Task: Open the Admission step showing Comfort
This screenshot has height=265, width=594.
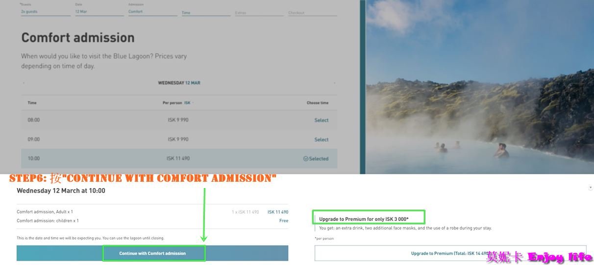Action: pyautogui.click(x=152, y=12)
